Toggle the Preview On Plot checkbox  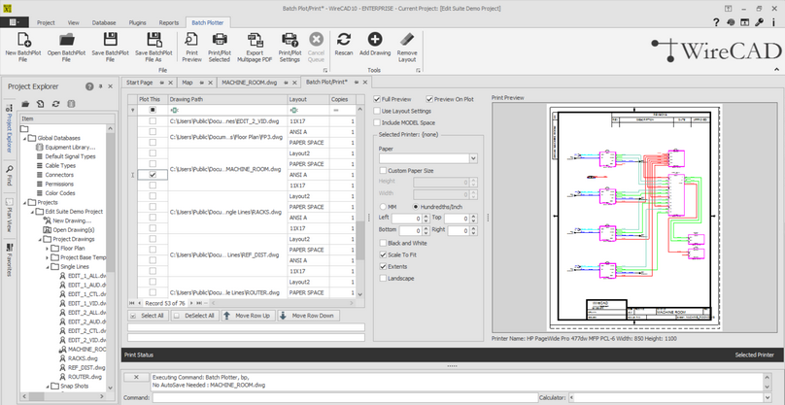coord(429,99)
